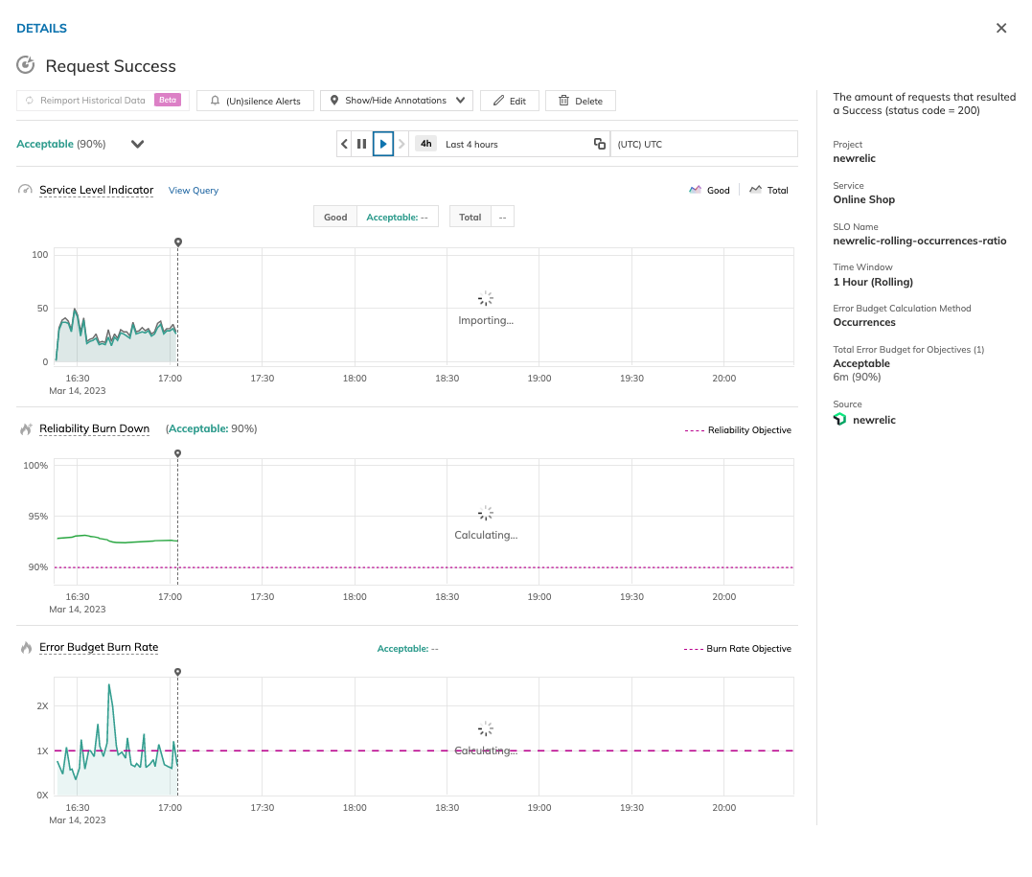Click the Acceptable tab in Good summary
1032x877 pixels.
pyautogui.click(x=397, y=218)
